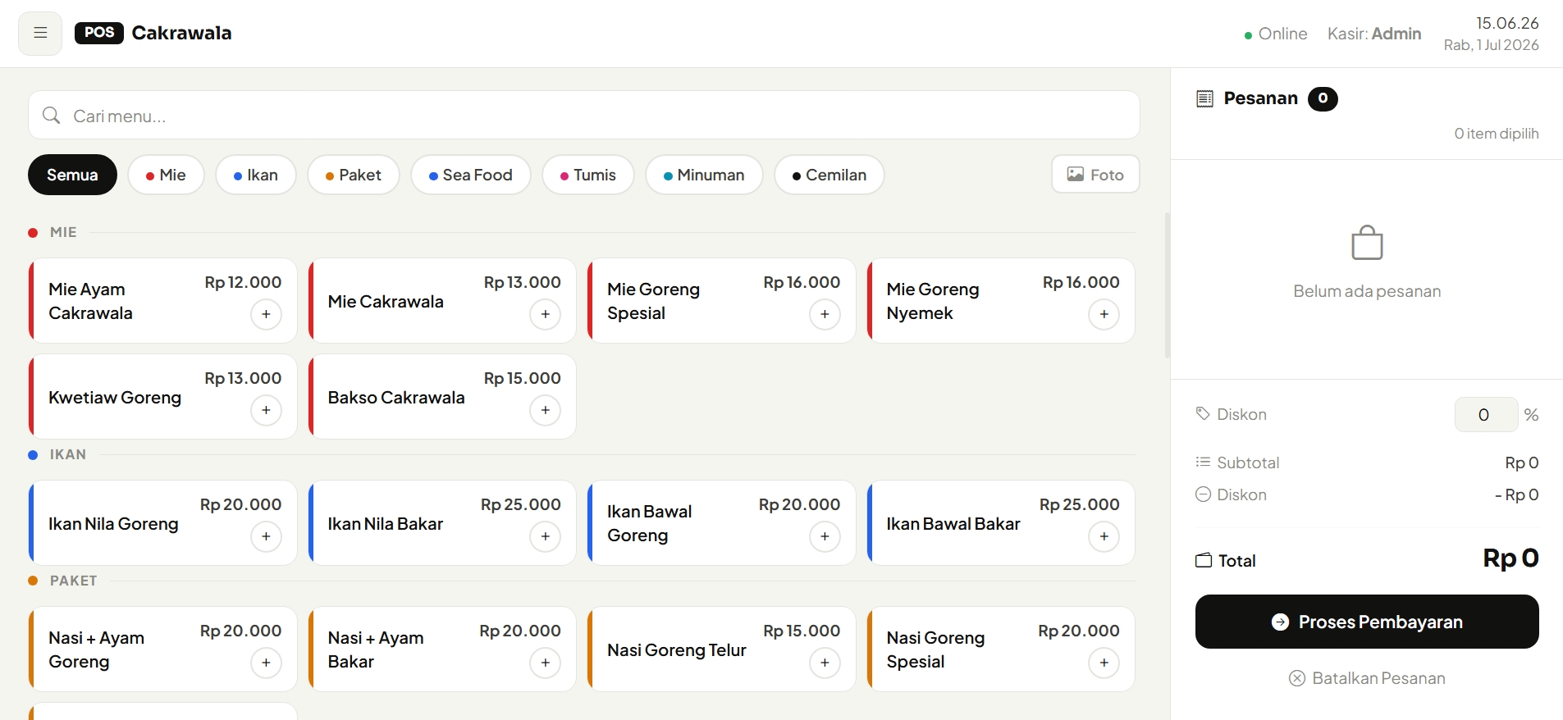Click the Subtotal label
The width and height of the screenshot is (1563, 720).
[x=1248, y=463]
